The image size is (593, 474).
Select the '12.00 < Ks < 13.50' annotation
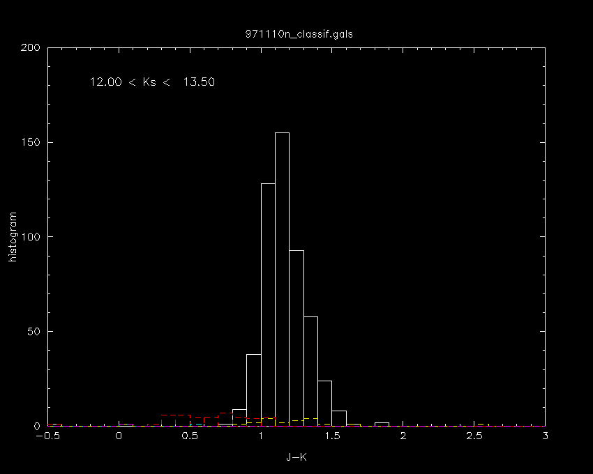point(152,82)
